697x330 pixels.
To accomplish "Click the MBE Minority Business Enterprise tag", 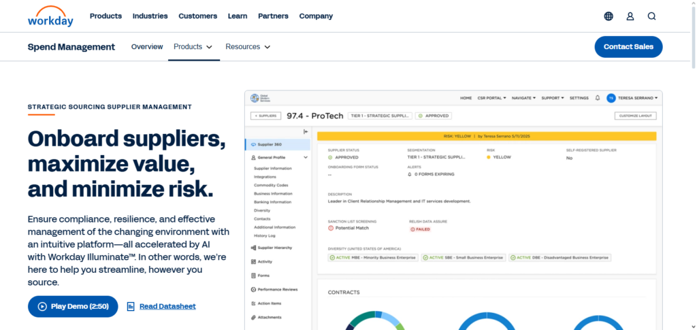I will 373,258.
